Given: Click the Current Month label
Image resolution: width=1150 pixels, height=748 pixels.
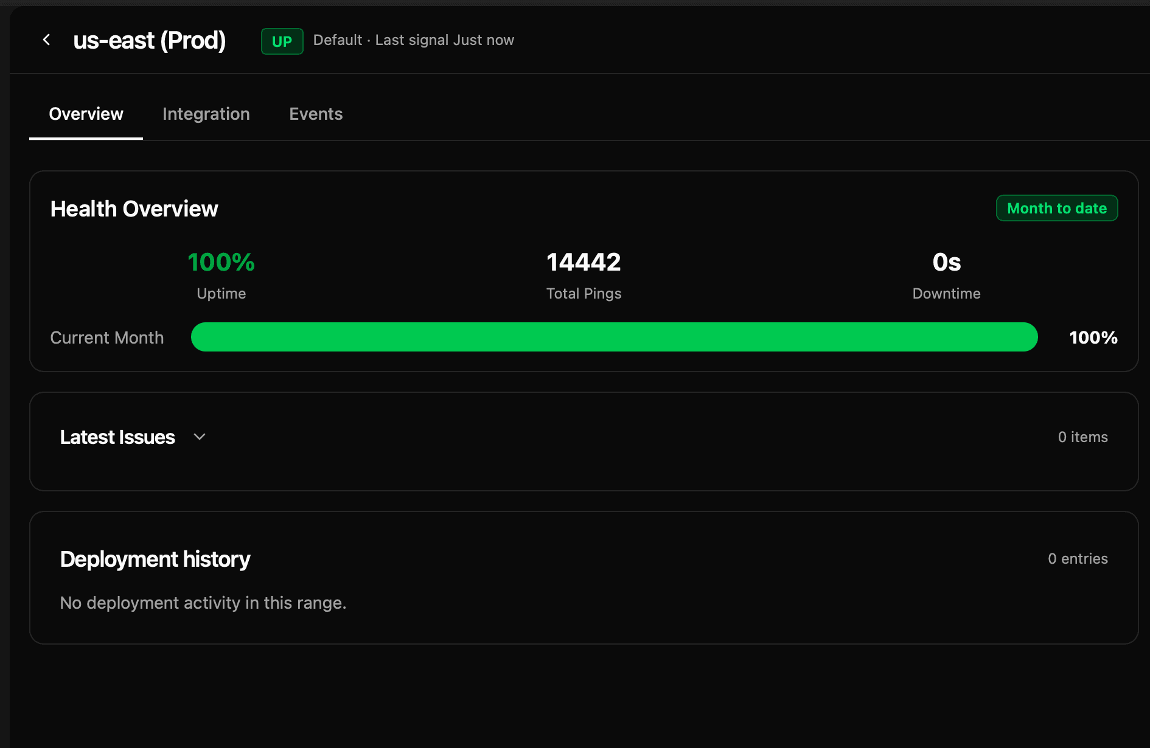Looking at the screenshot, I should click(x=107, y=338).
